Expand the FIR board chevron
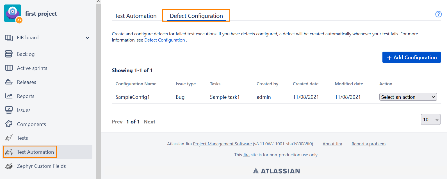 tap(87, 37)
